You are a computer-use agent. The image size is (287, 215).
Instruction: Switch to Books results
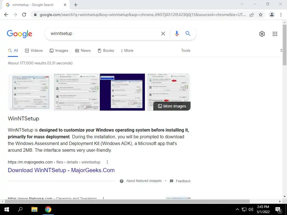click(106, 51)
